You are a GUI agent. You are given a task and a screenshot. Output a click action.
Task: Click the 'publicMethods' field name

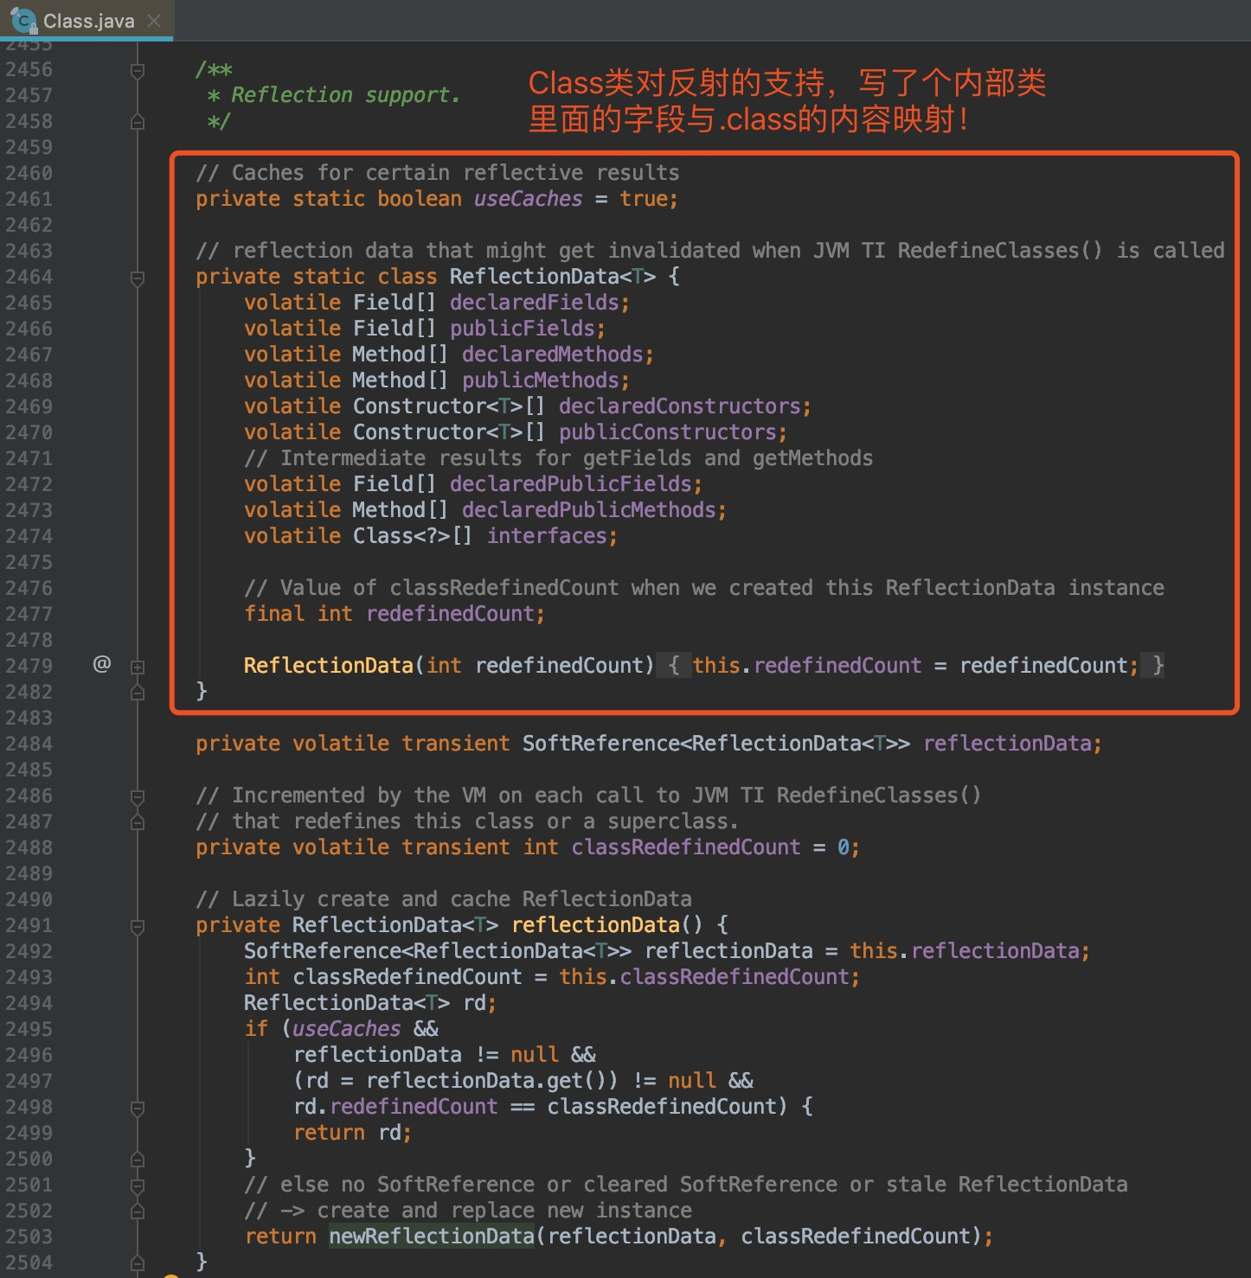pos(541,380)
